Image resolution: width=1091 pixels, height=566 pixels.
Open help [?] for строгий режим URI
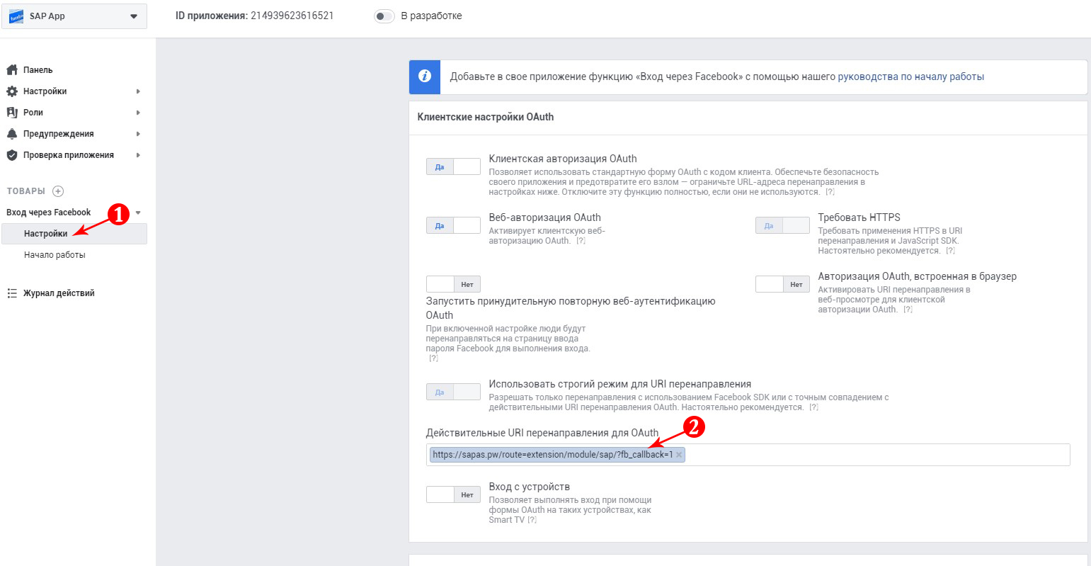coord(813,407)
